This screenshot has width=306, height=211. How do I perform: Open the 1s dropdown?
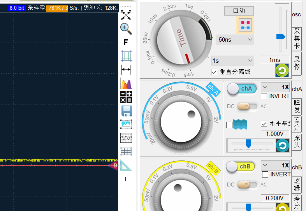233,61
